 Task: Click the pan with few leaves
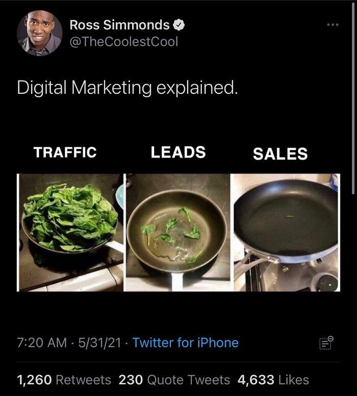[x=178, y=232]
